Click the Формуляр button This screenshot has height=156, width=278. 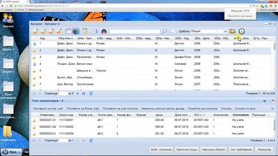point(265,149)
